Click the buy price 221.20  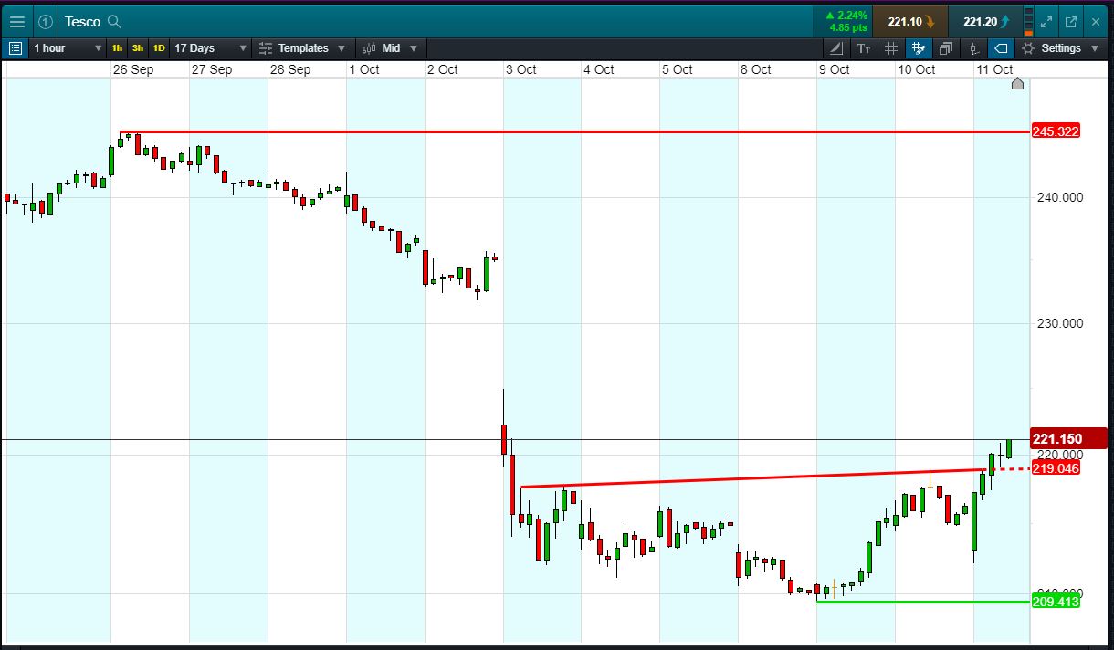point(984,21)
